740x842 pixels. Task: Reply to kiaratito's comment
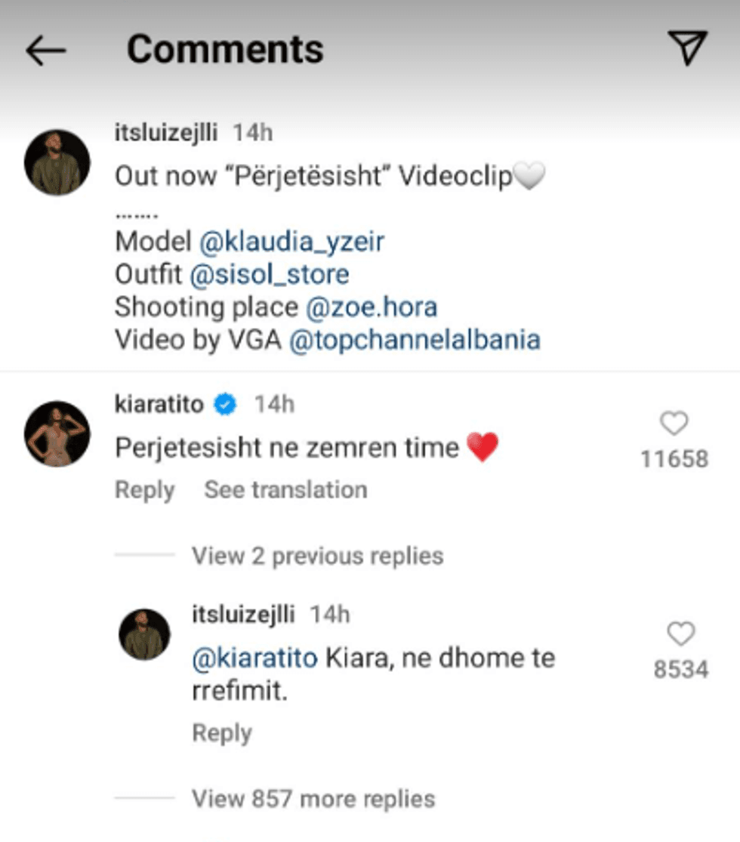(144, 490)
